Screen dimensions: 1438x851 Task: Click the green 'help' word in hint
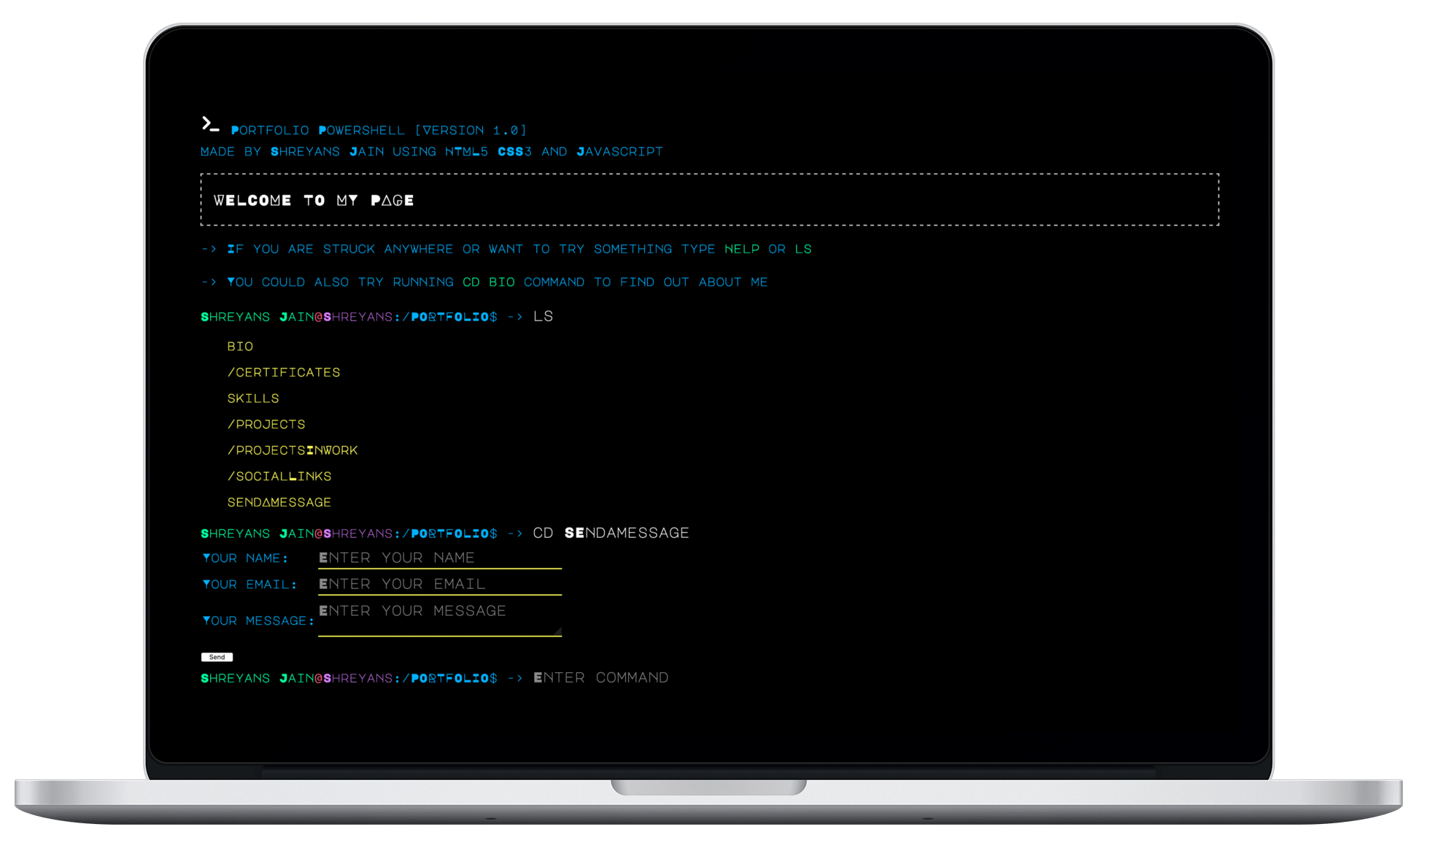coord(742,249)
